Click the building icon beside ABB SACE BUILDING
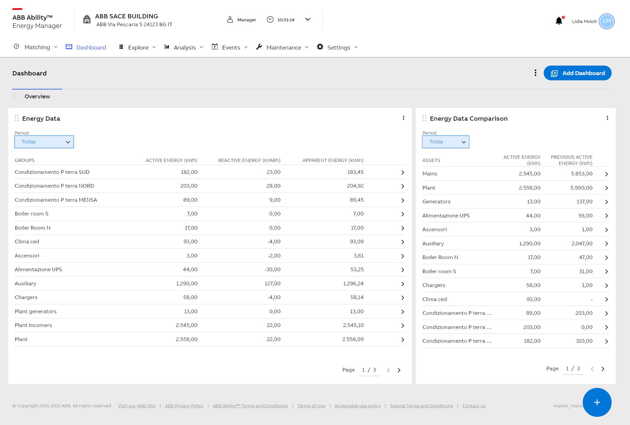Viewport: 630px width, 425px height. click(87, 20)
